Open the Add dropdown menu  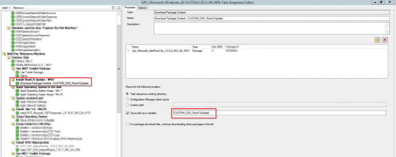coord(6,8)
